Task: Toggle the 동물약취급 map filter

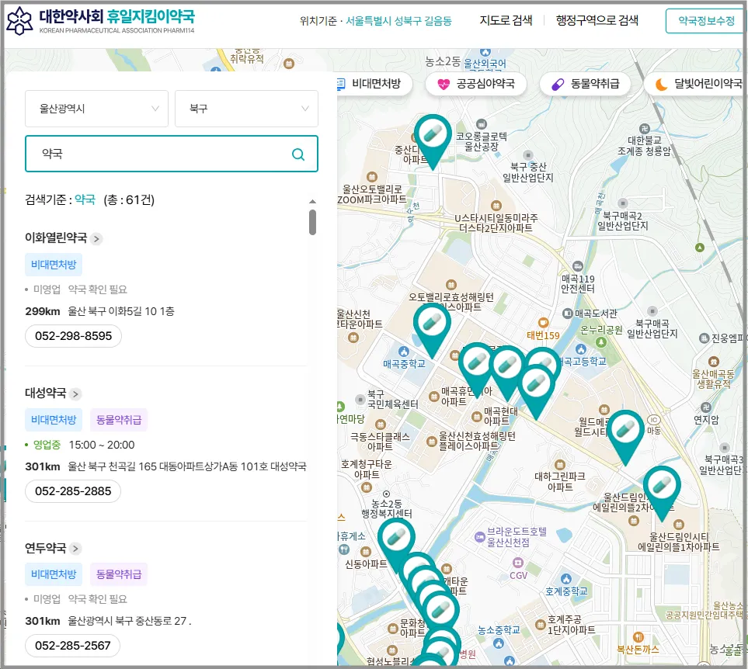Action: pyautogui.click(x=585, y=85)
